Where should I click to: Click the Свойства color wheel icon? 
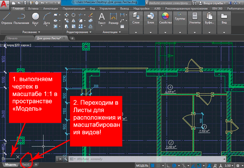pyautogui.click(x=165, y=16)
